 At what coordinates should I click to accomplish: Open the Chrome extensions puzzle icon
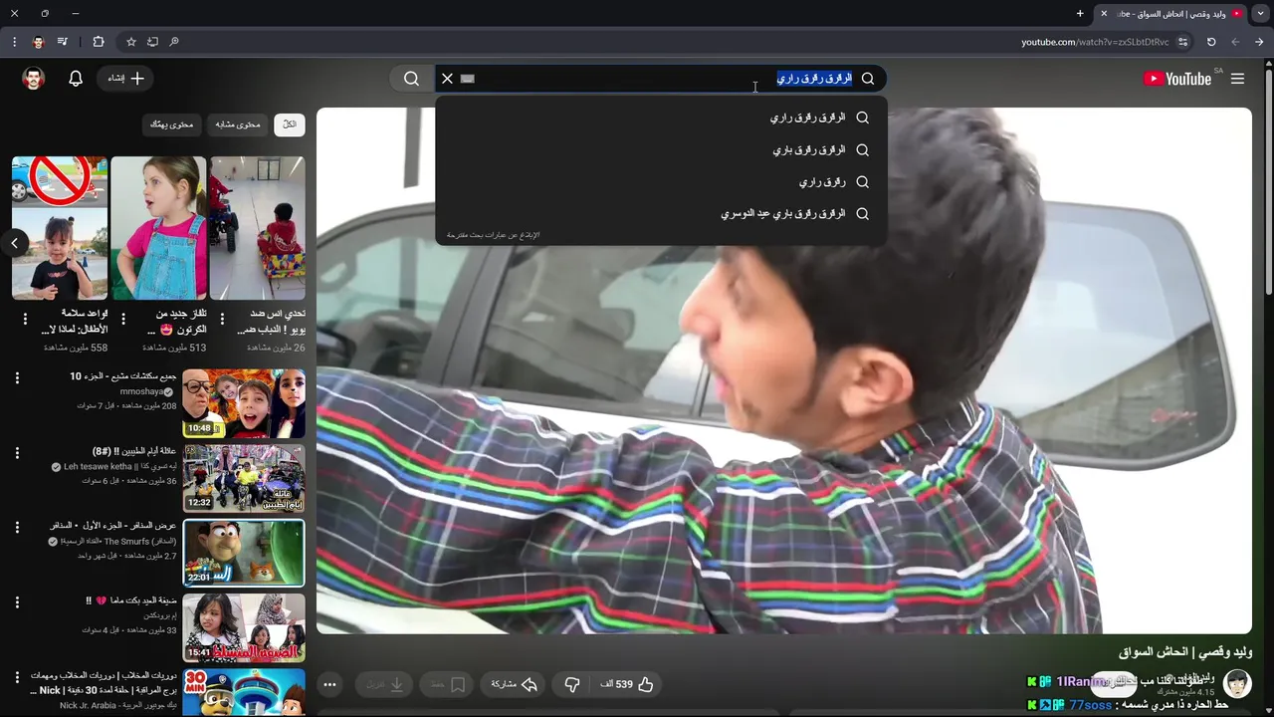click(98, 42)
